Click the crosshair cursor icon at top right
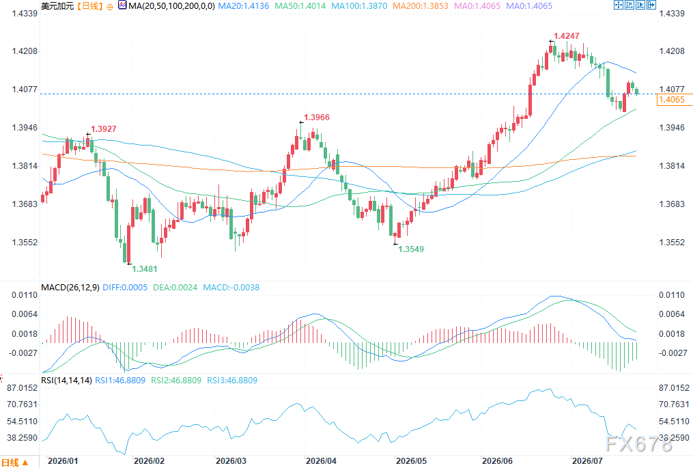Image resolution: width=693 pixels, height=468 pixels. pyautogui.click(x=619, y=5)
